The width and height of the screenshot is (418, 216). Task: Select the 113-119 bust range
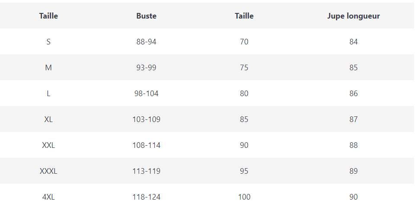pos(146,171)
